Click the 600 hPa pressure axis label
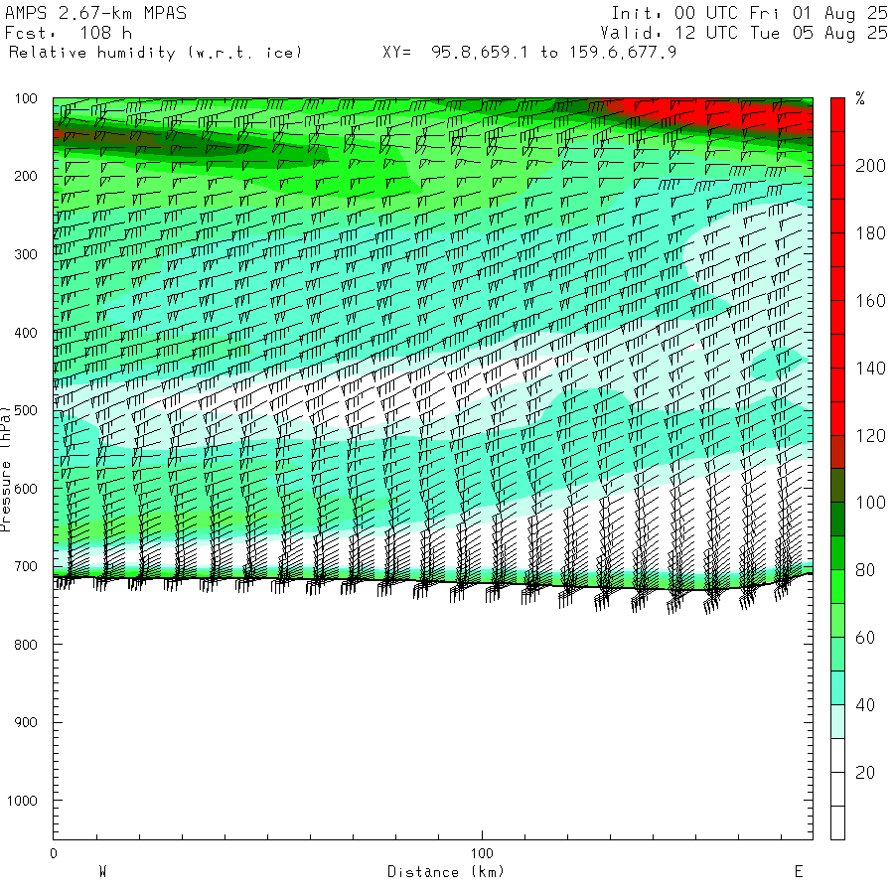Viewport: 894px width, 894px height. point(26,489)
